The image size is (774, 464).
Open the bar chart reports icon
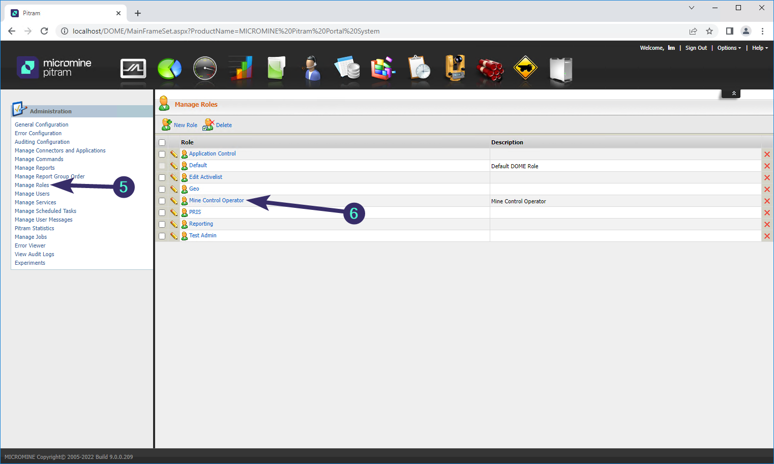(241, 69)
